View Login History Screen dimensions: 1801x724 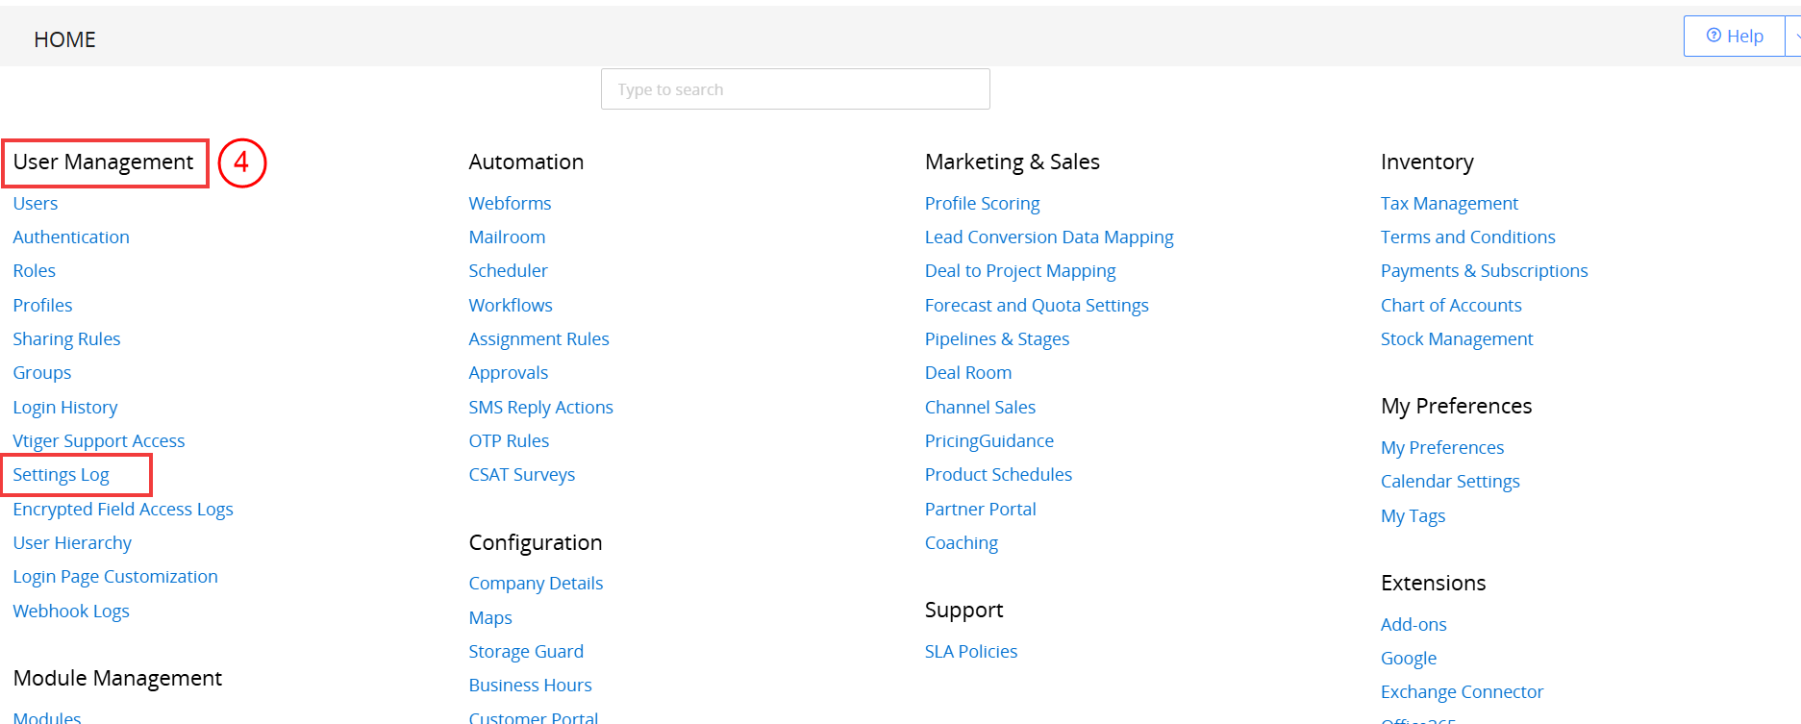65,408
